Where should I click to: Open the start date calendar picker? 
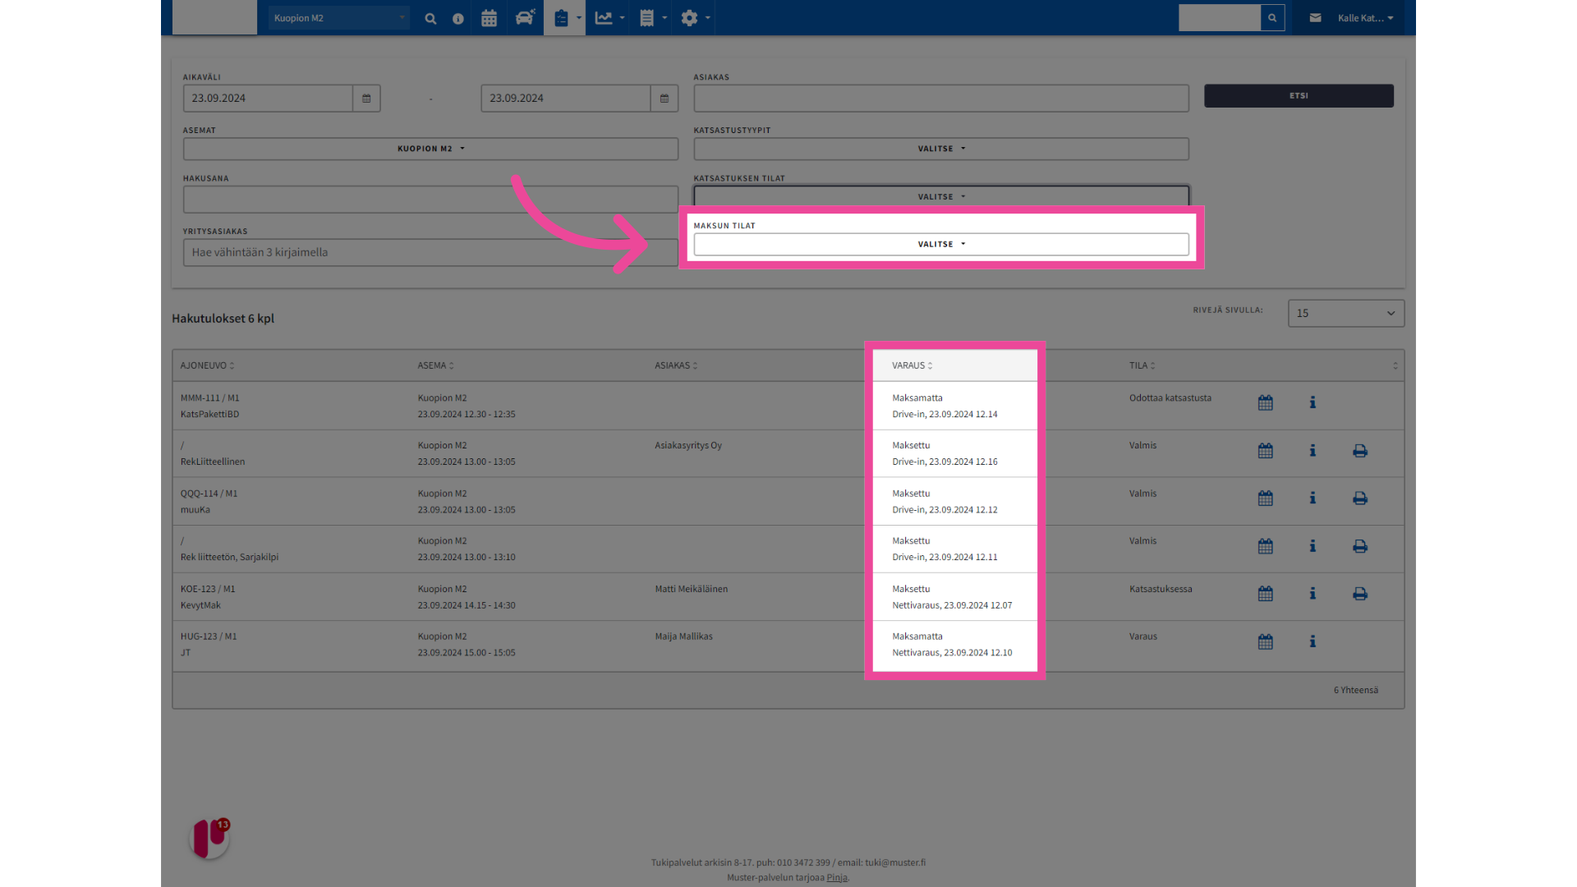coord(366,99)
